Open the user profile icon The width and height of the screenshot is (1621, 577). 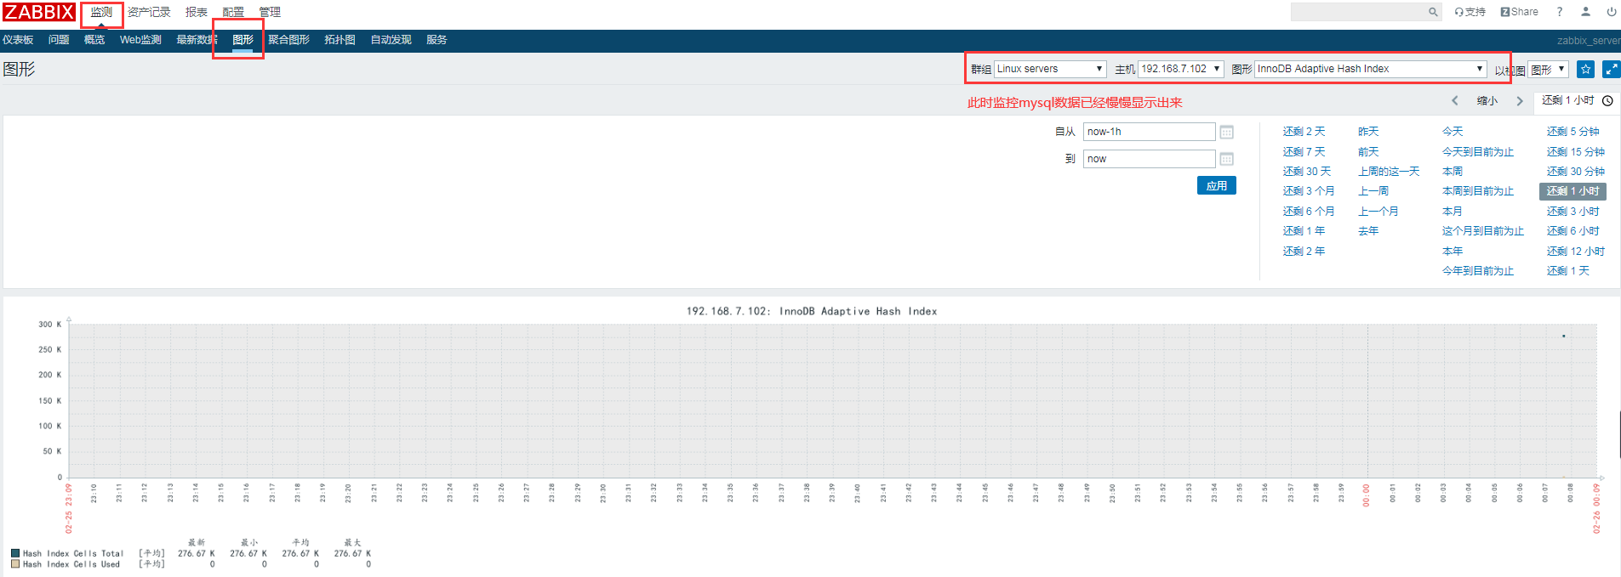click(1585, 12)
